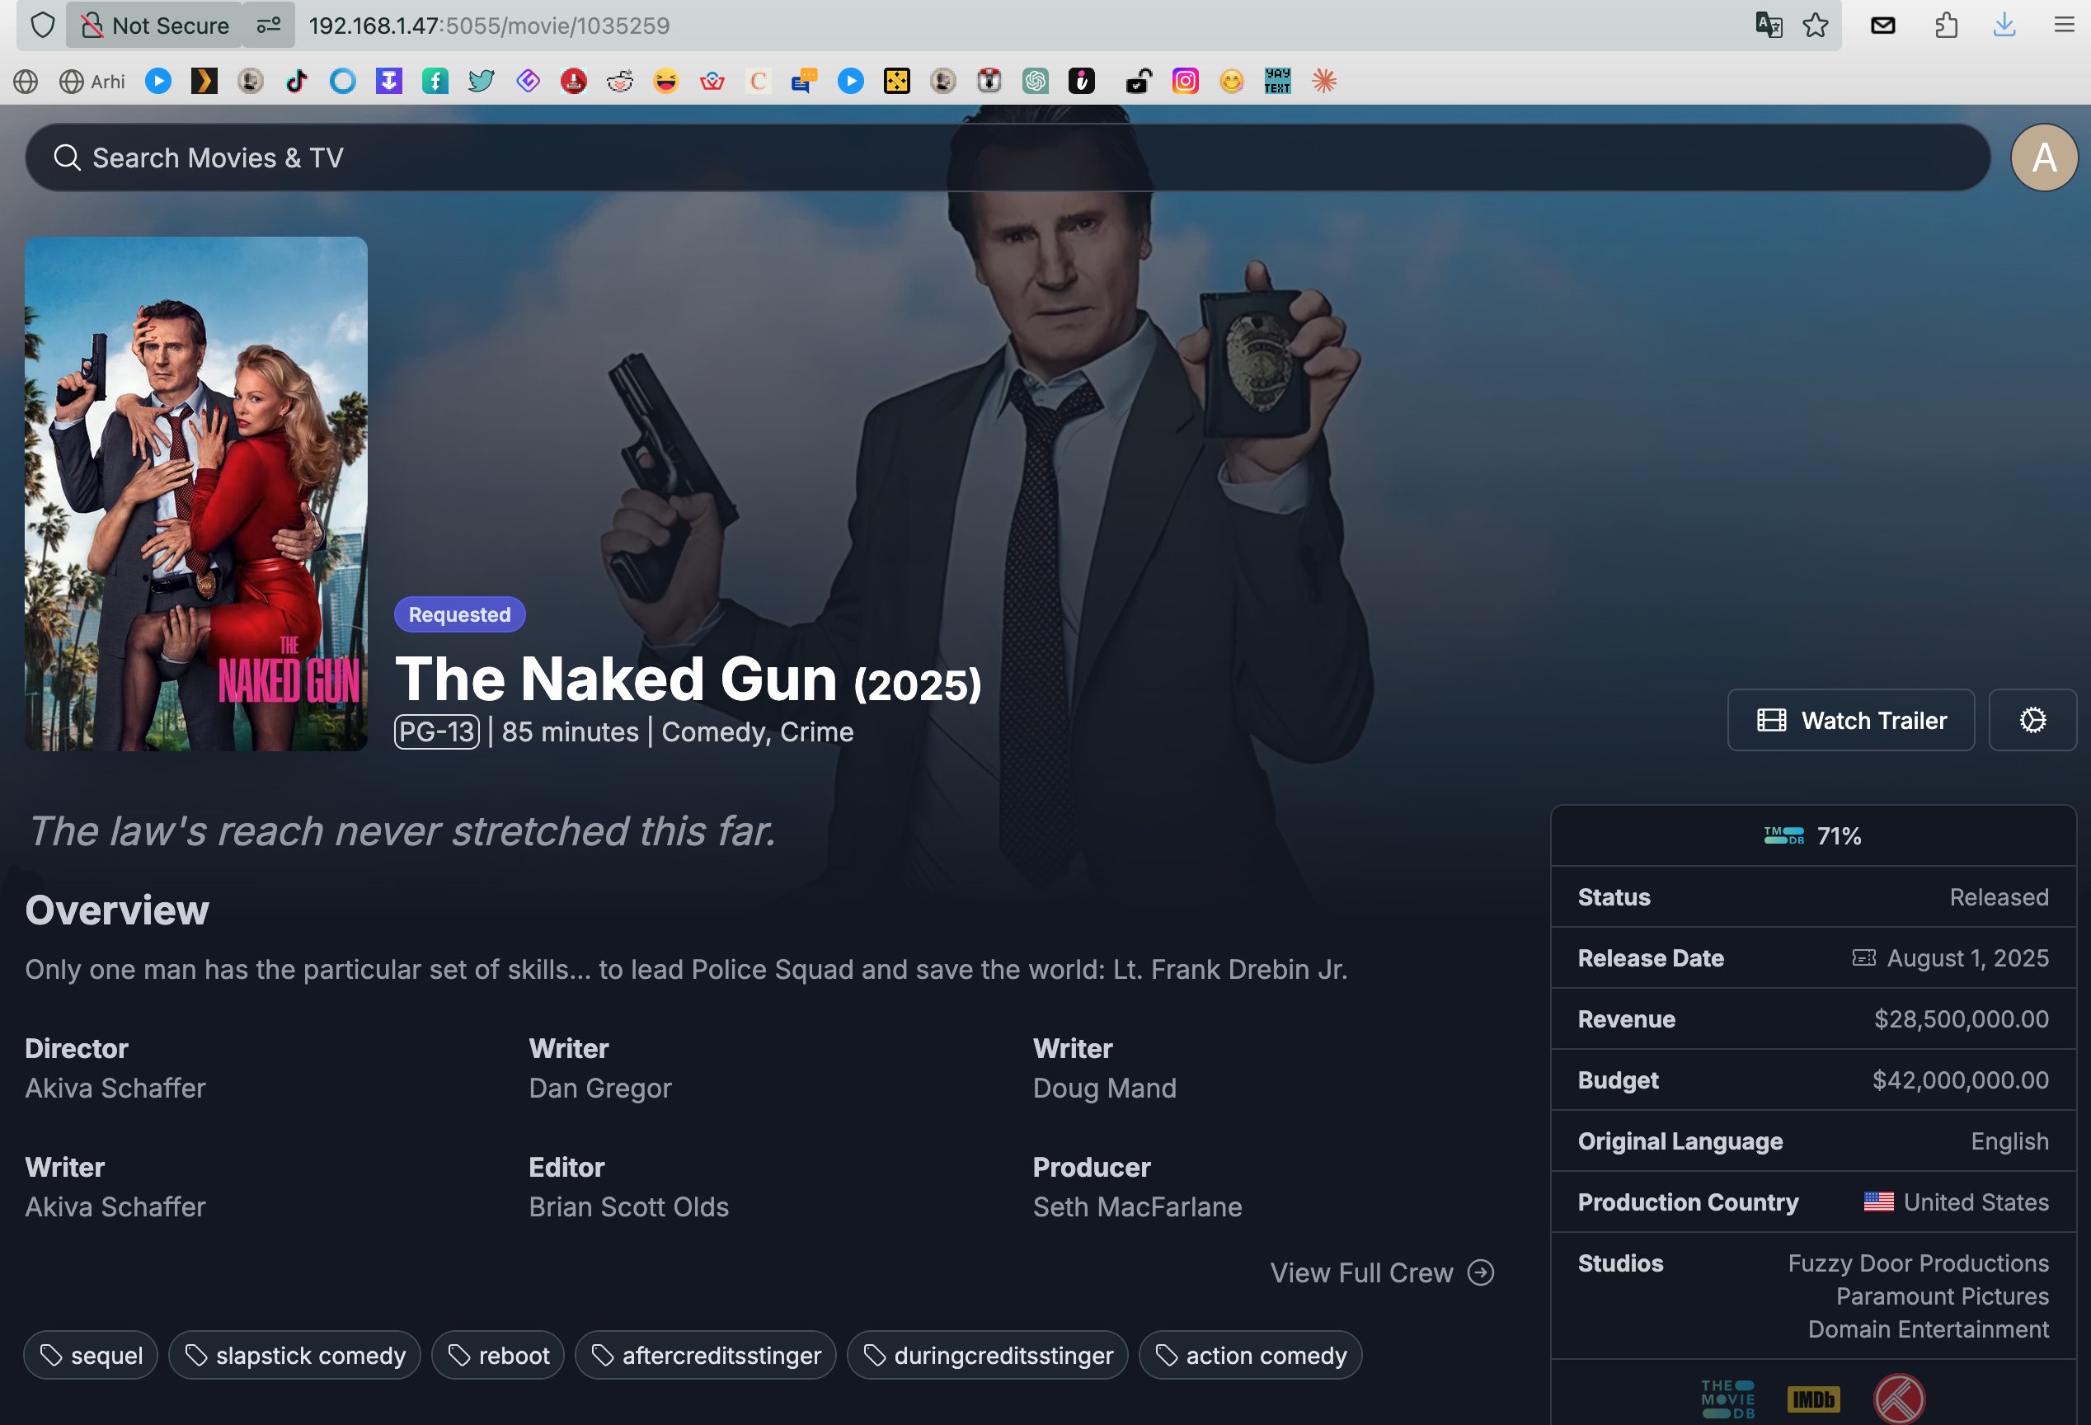2091x1425 pixels.
Task: Open the laughing emoji bookmark icon
Action: 666,81
